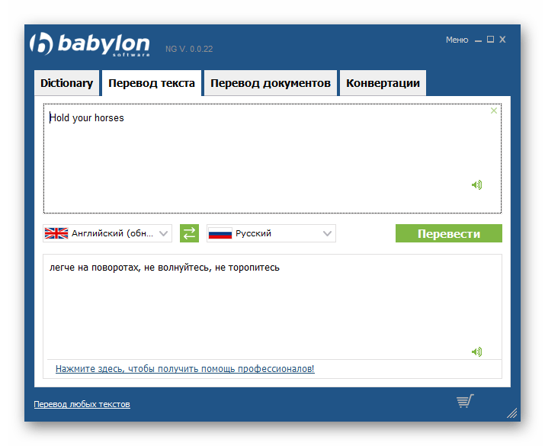Click the NG V. 0.0.22 version label
The height and width of the screenshot is (446, 545).
click(x=189, y=49)
